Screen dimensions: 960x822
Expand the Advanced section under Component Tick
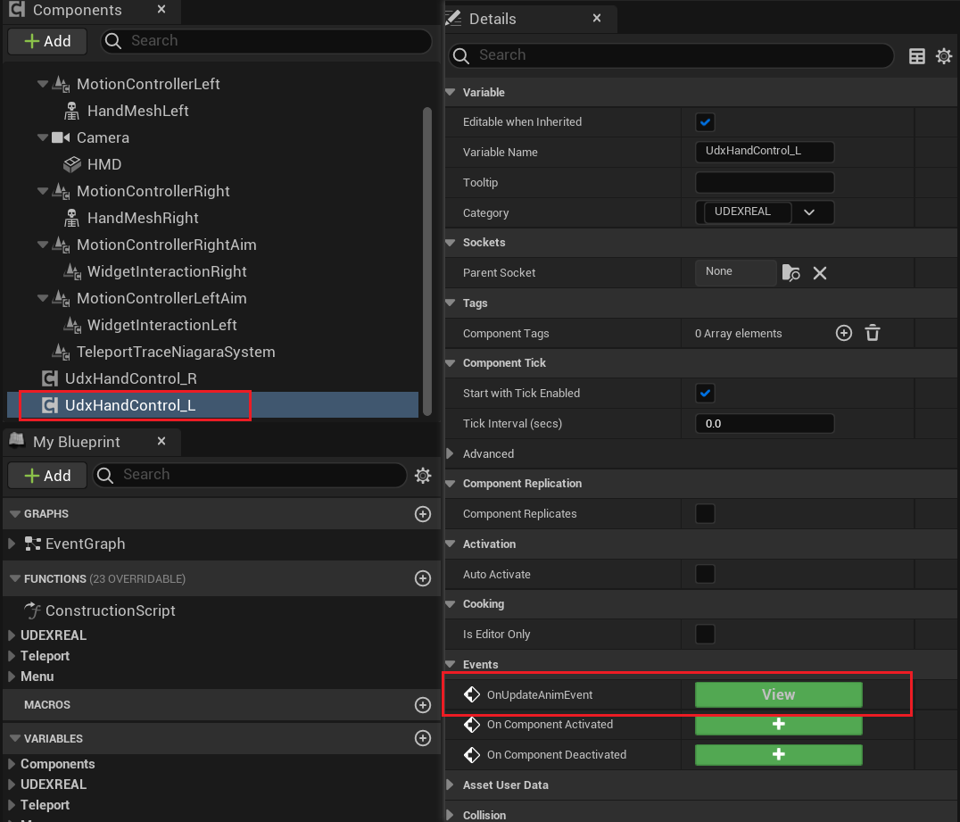[451, 453]
